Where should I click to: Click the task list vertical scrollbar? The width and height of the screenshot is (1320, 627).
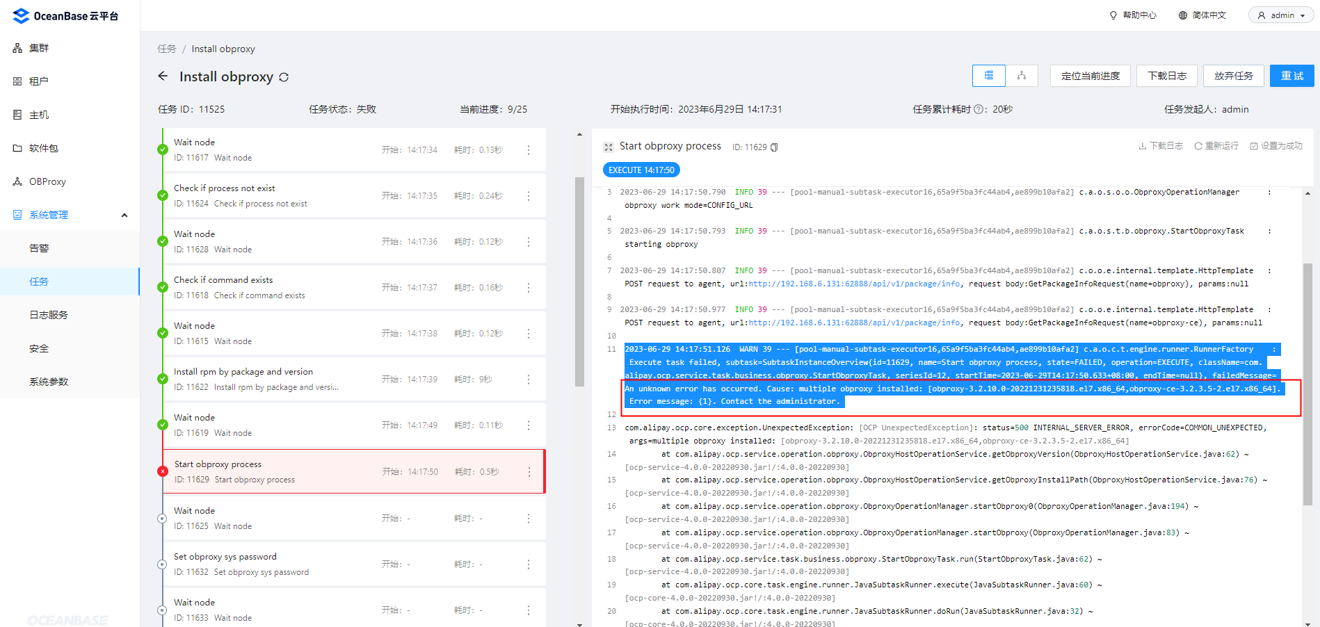[579, 282]
